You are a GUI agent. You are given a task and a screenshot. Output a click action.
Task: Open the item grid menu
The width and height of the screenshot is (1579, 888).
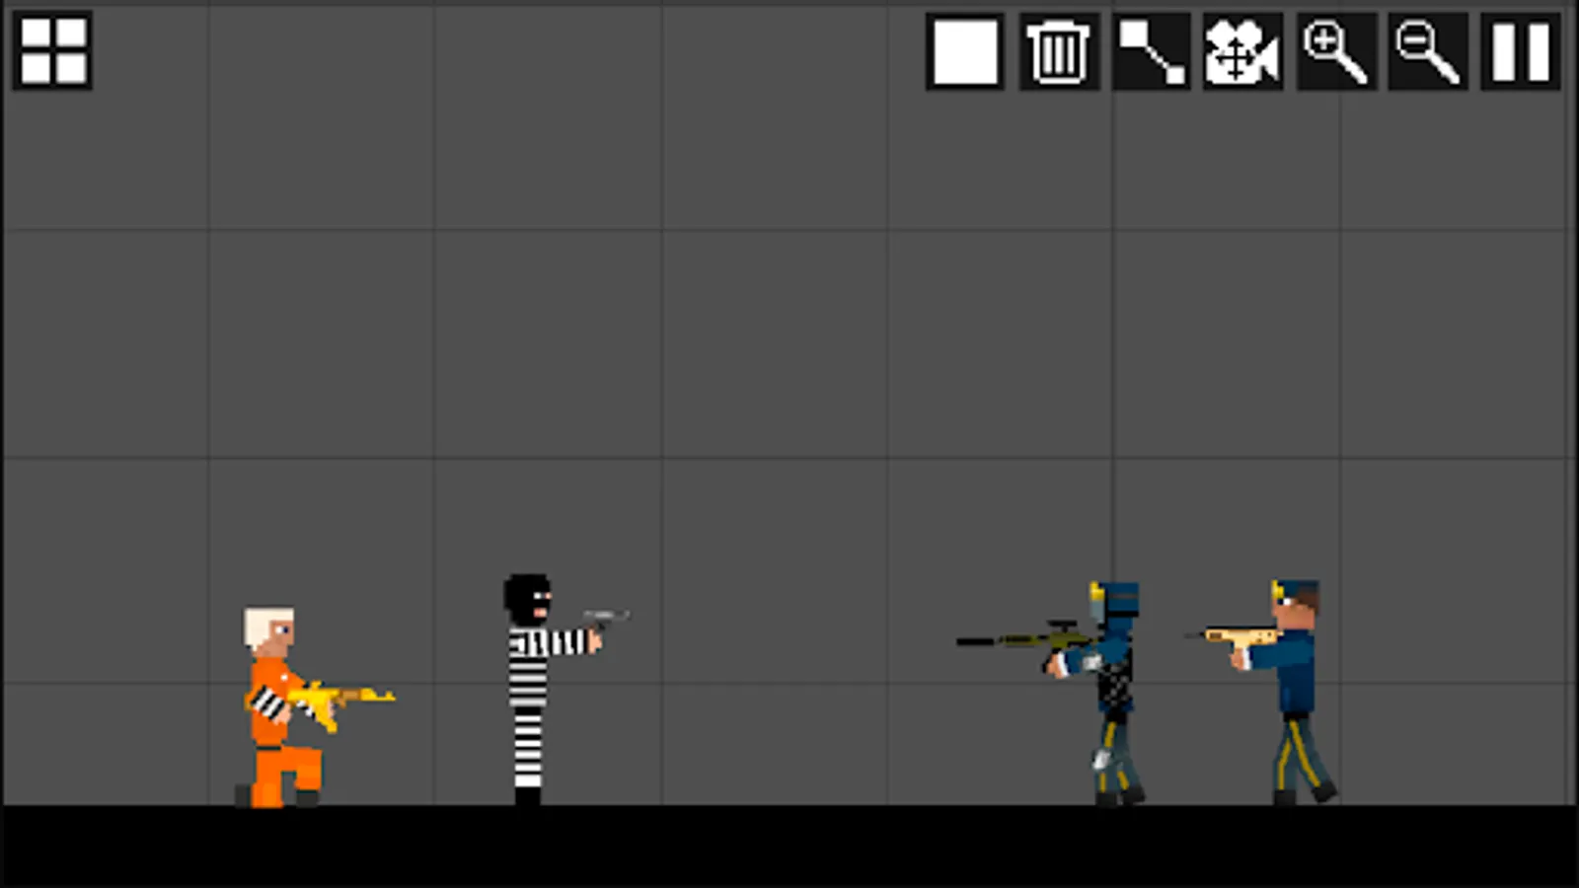53,51
